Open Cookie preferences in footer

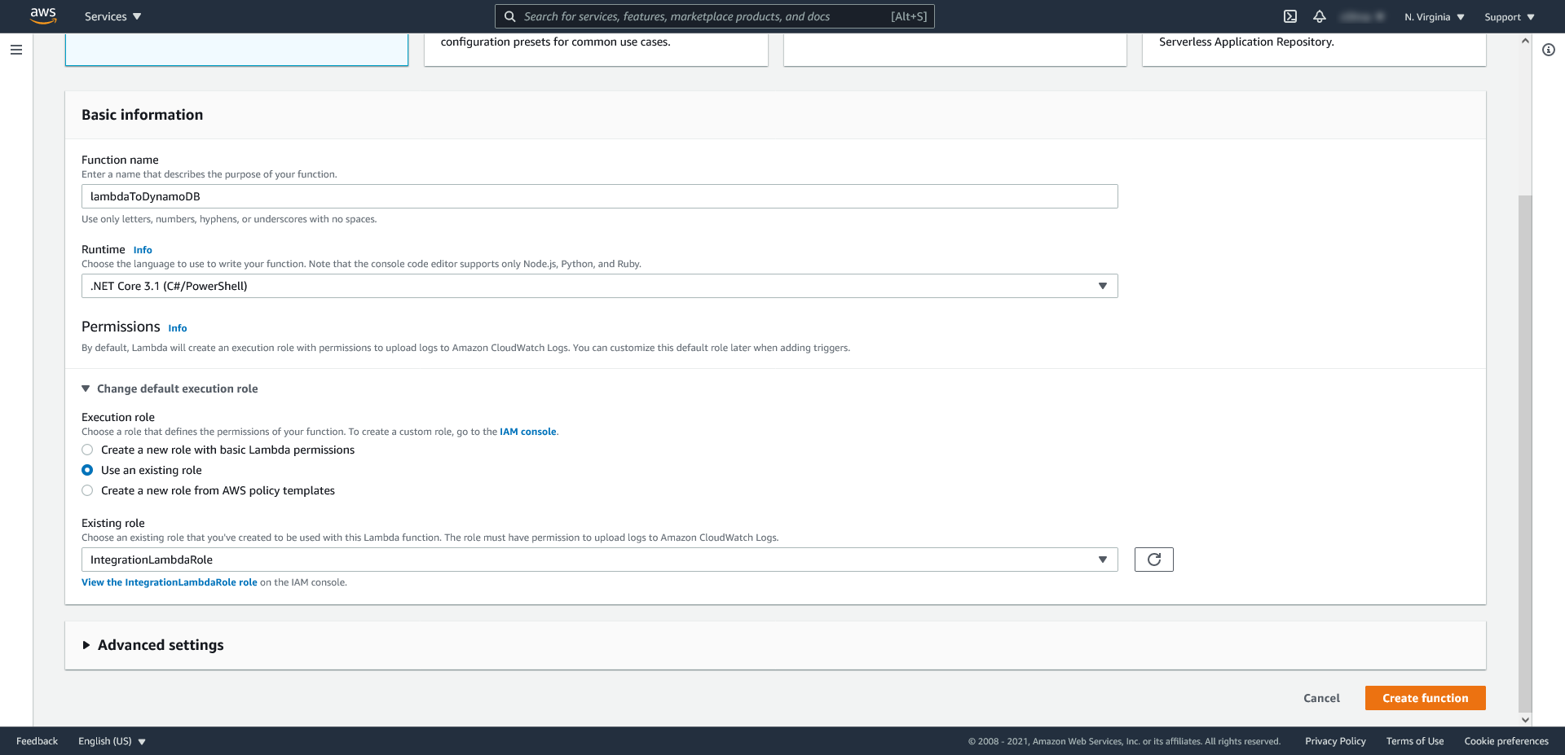point(1506,741)
